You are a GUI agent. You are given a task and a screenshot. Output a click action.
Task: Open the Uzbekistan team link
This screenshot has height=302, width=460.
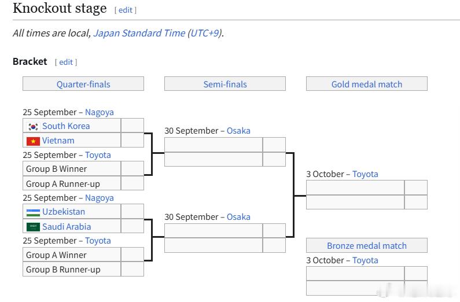point(64,212)
